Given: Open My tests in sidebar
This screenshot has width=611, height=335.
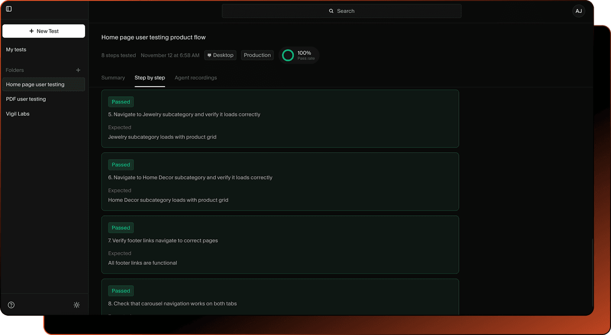Looking at the screenshot, I should 16,50.
